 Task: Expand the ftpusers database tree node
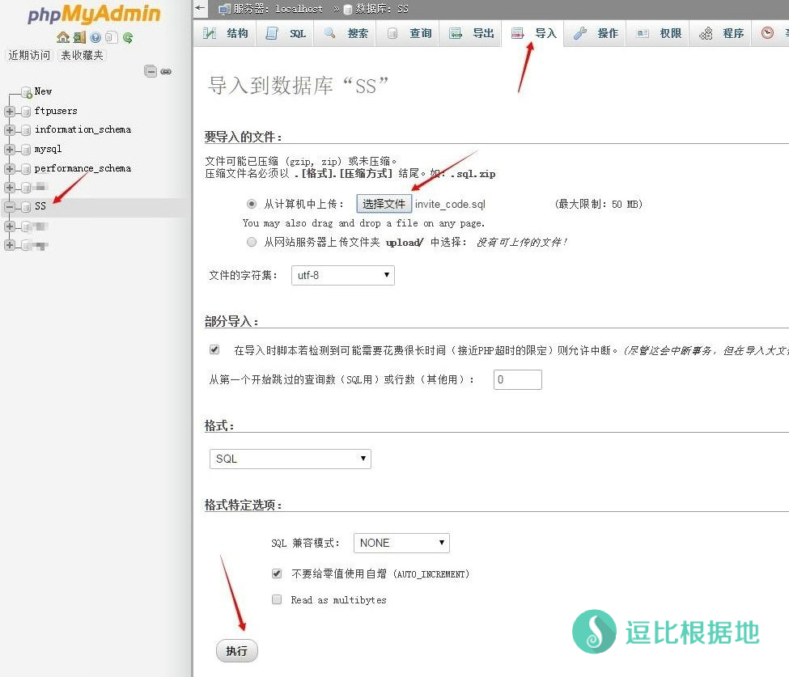10,111
